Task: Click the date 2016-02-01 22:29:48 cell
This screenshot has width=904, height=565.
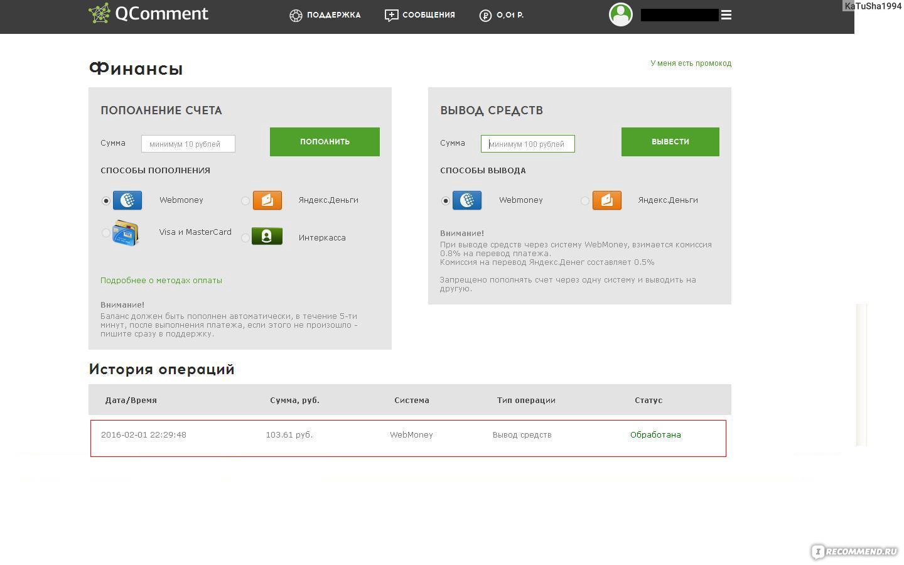Action: [144, 435]
